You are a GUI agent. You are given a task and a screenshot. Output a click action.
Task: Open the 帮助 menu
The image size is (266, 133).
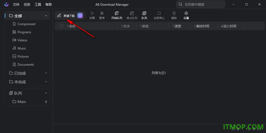[x=49, y=5]
